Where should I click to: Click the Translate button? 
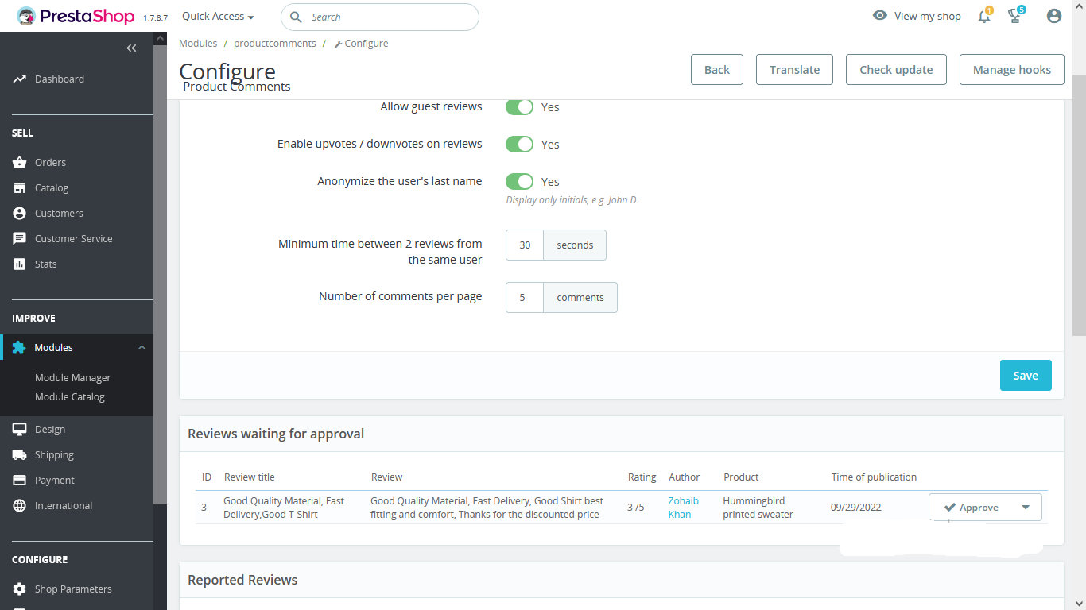coord(794,70)
